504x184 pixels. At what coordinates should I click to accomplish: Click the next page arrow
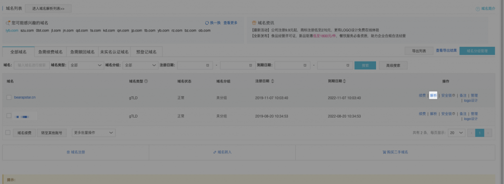(488, 133)
